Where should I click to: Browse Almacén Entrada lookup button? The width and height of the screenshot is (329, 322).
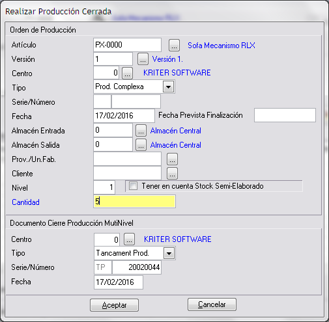[141, 130]
